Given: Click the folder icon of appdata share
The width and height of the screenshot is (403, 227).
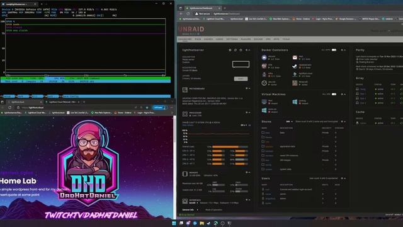Looking at the screenshot, I should pyautogui.click(x=263, y=146).
